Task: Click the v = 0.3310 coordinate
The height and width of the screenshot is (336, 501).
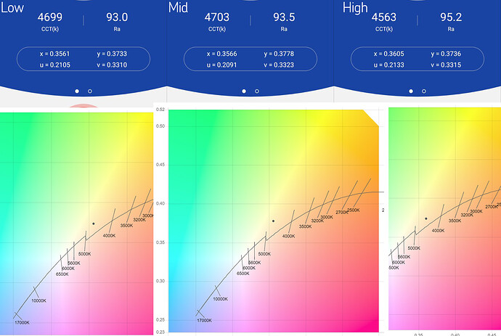Action: coord(112,65)
